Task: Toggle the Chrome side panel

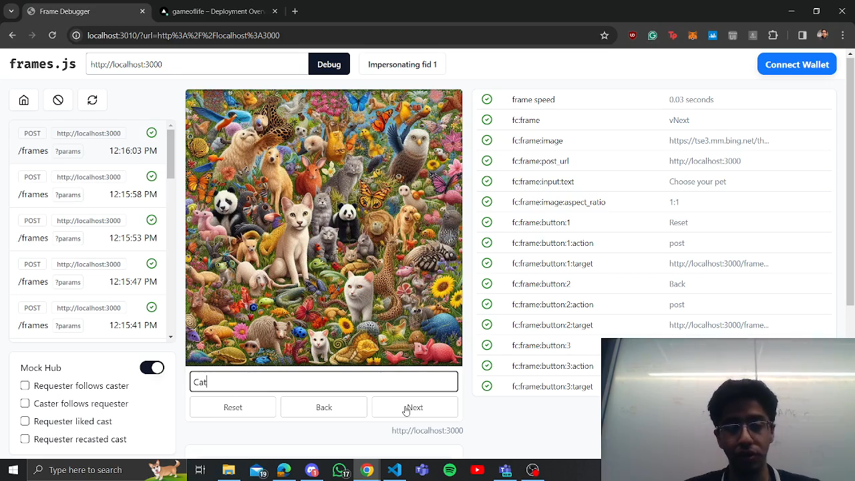Action: pyautogui.click(x=802, y=35)
